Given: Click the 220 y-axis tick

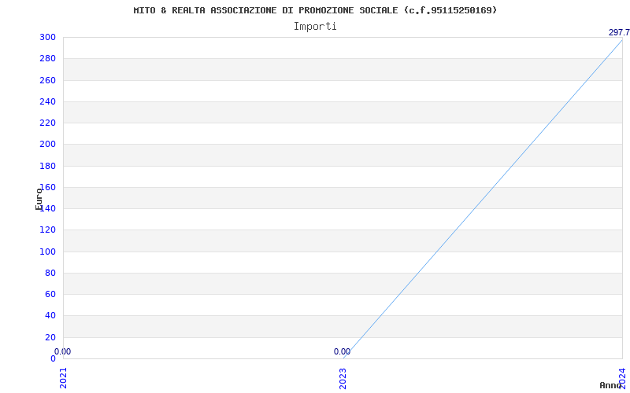Looking at the screenshot, I should point(47,123).
